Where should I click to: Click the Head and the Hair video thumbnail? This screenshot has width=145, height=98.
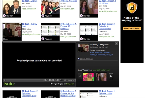pos(50,94)
